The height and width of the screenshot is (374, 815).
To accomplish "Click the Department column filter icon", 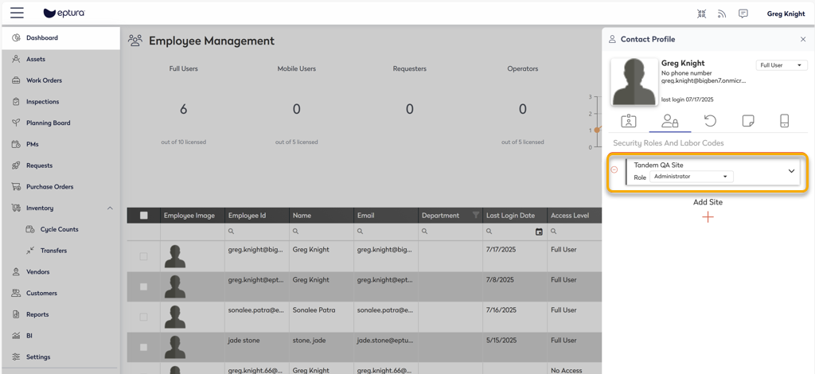I will (475, 215).
